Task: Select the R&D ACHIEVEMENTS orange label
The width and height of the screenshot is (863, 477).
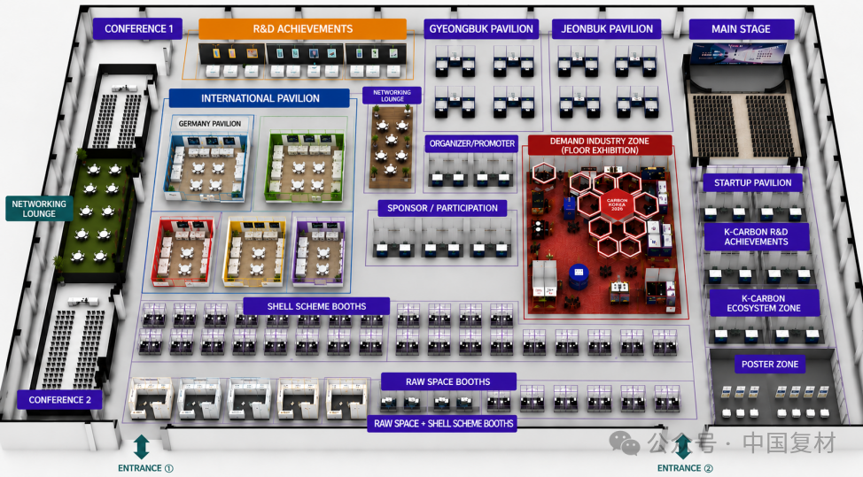Action: point(303,29)
